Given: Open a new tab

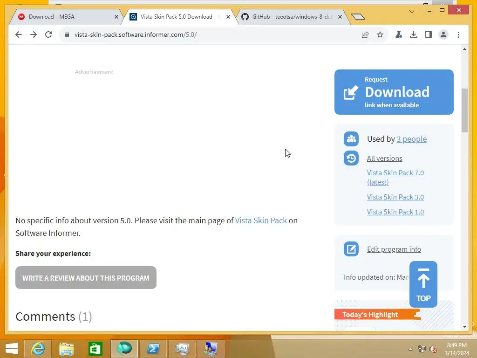Looking at the screenshot, I should [x=358, y=16].
